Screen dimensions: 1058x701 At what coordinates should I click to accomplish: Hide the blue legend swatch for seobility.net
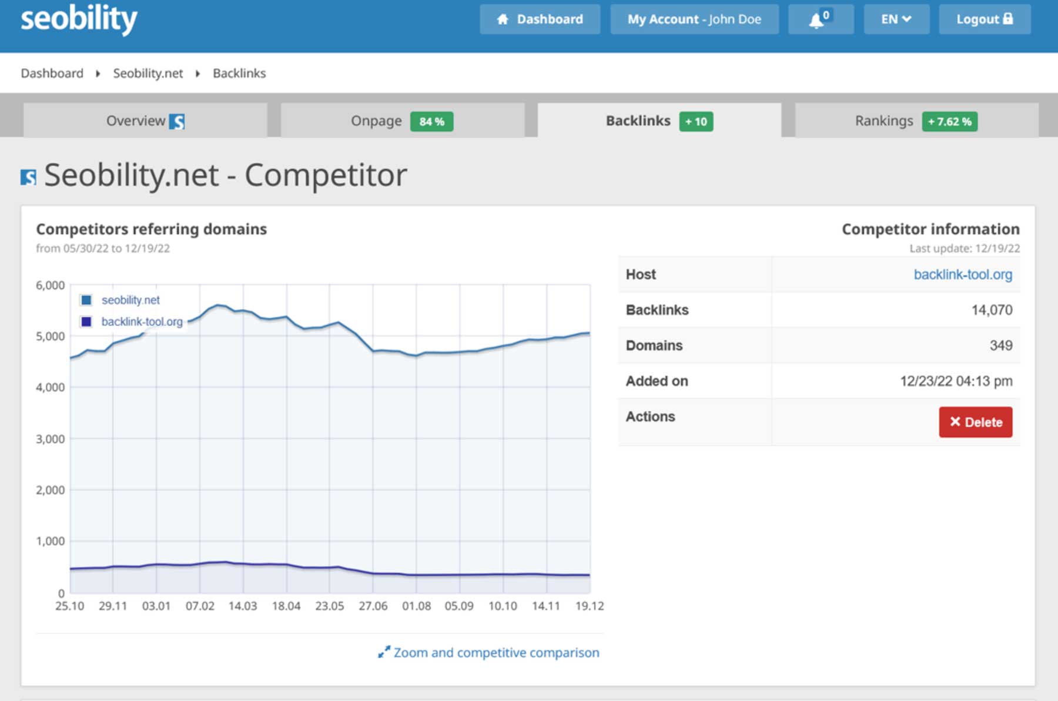[86, 300]
